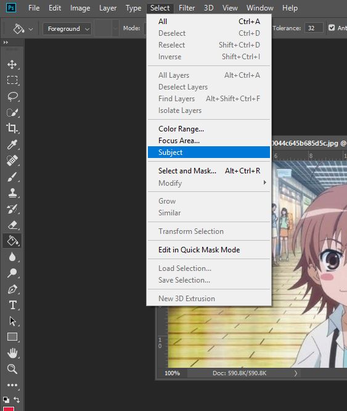
Task: Choose Color Range from Select menu
Action: point(209,129)
